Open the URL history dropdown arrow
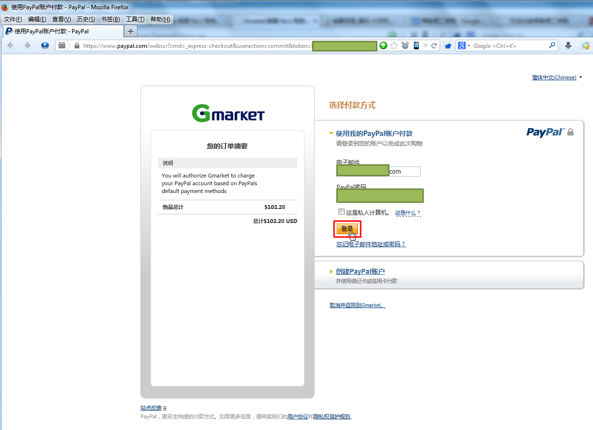Viewport: 593px width, 430px height. (x=426, y=45)
